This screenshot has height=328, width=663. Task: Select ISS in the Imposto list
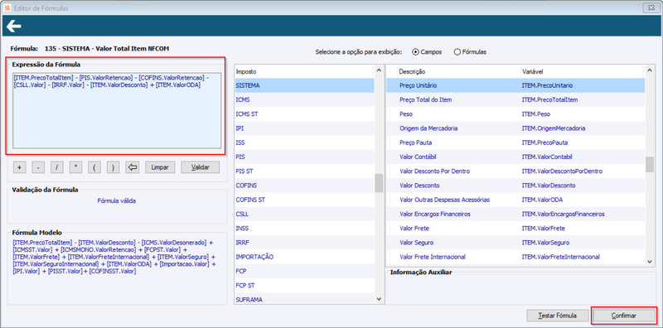[x=304, y=142]
